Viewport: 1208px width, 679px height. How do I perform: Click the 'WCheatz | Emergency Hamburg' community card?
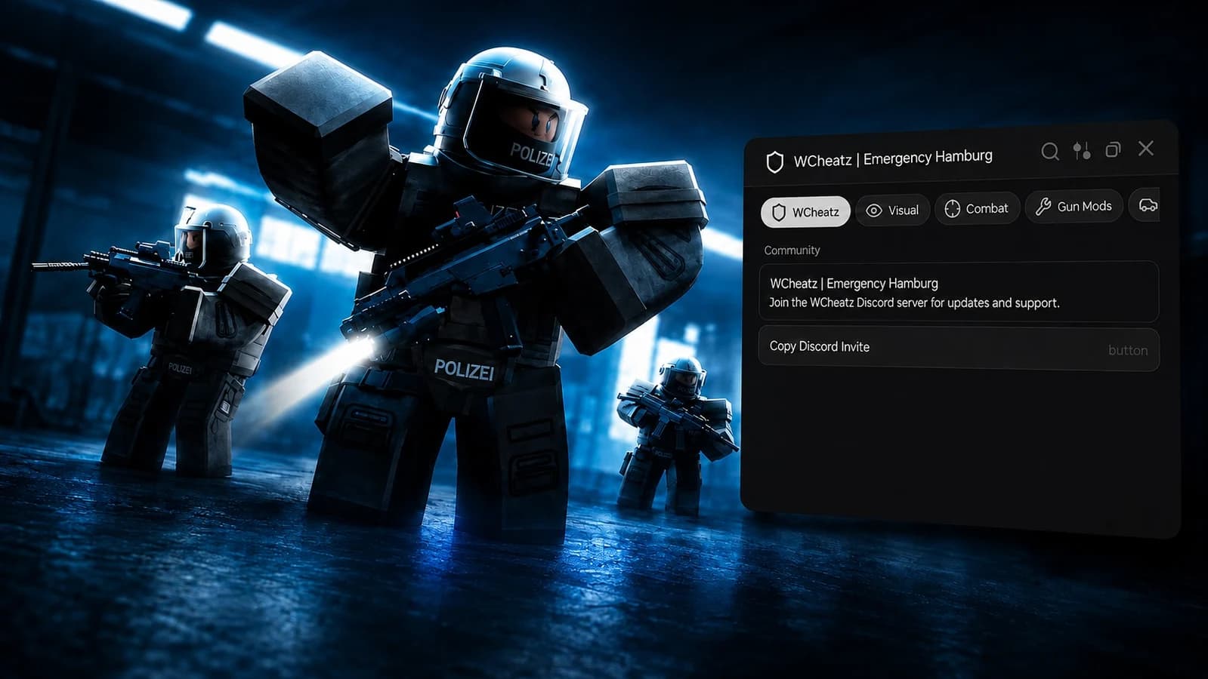click(959, 293)
